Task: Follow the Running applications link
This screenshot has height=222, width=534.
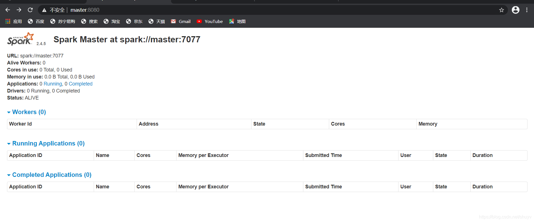Action: pos(53,84)
